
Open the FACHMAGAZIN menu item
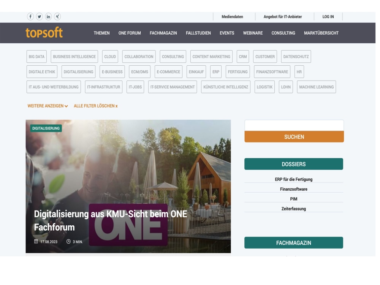163,33
